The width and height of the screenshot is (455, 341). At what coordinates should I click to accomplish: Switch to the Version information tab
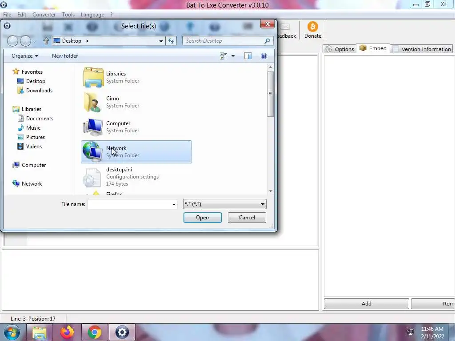pyautogui.click(x=422, y=49)
